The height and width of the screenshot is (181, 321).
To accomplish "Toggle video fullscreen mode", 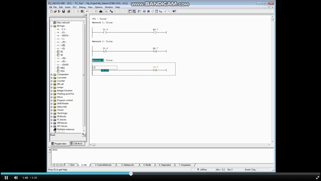I will pos(317,178).
